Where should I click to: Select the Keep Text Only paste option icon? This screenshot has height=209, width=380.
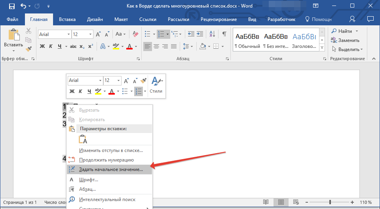(x=83, y=139)
